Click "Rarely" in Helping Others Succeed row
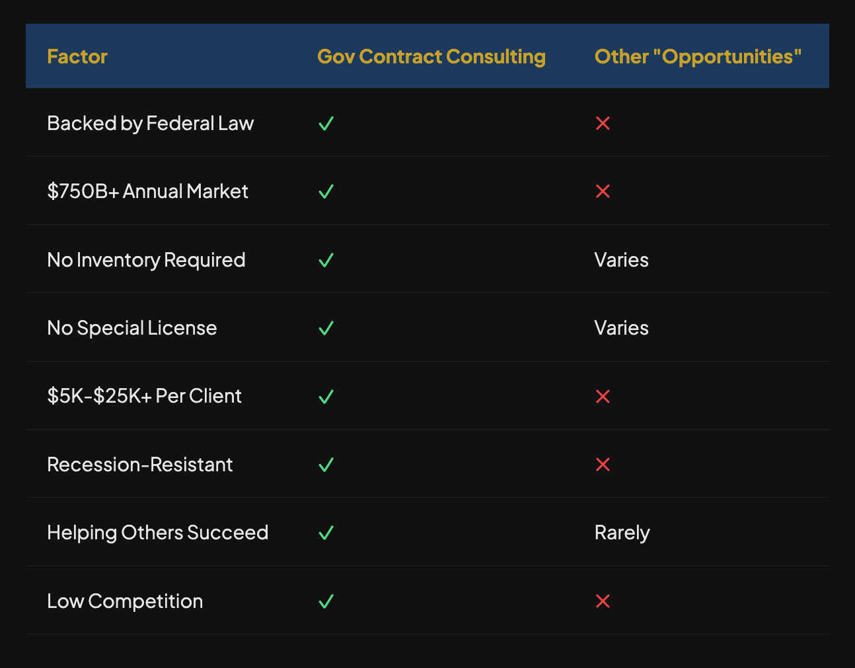Screen dimensions: 855x668 tap(622, 533)
